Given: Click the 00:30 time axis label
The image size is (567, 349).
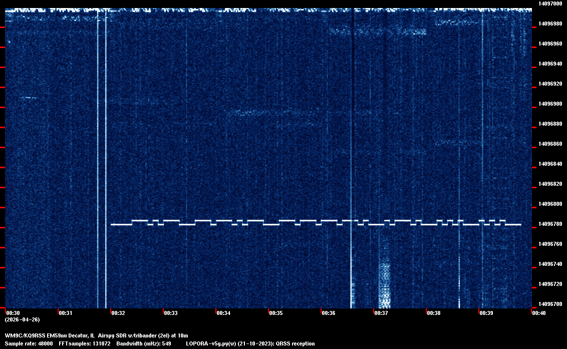Looking at the screenshot, I should point(13,313).
